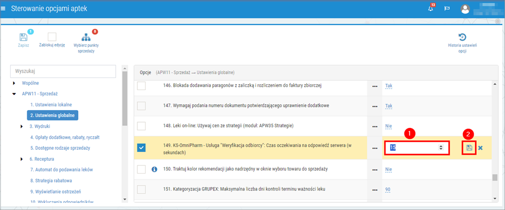Check the box for option 146
Viewport: 505px width, 210px height.
click(x=141, y=86)
